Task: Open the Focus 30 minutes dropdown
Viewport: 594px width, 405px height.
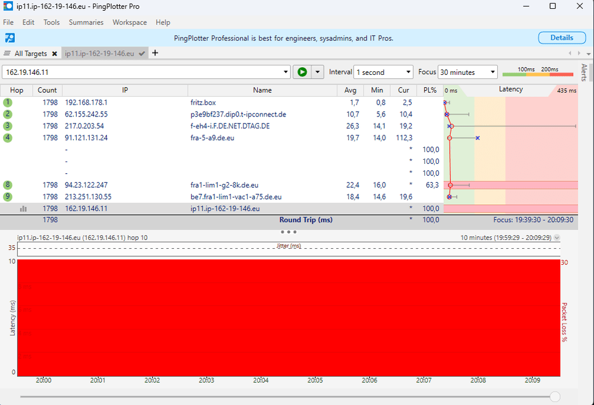Action: (x=467, y=72)
